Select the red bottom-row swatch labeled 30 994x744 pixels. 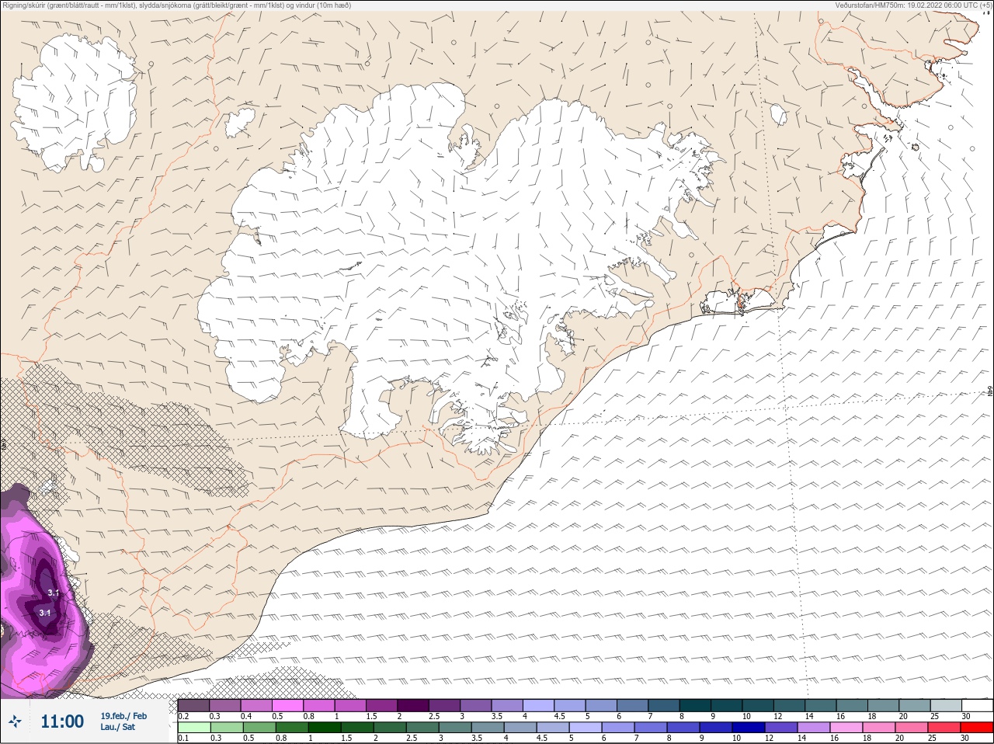tap(978, 728)
